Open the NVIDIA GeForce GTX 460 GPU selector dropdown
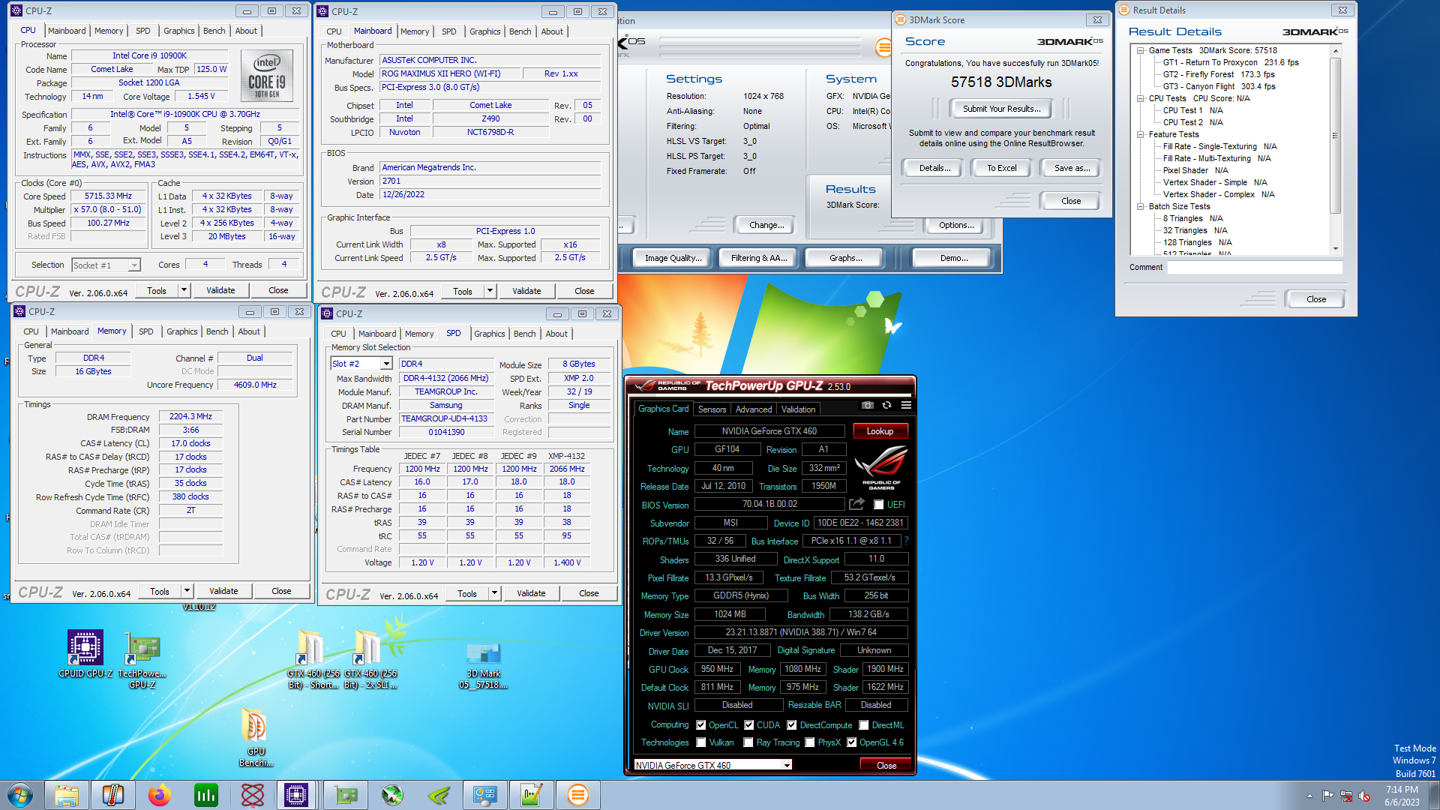1440x810 pixels. click(x=712, y=765)
